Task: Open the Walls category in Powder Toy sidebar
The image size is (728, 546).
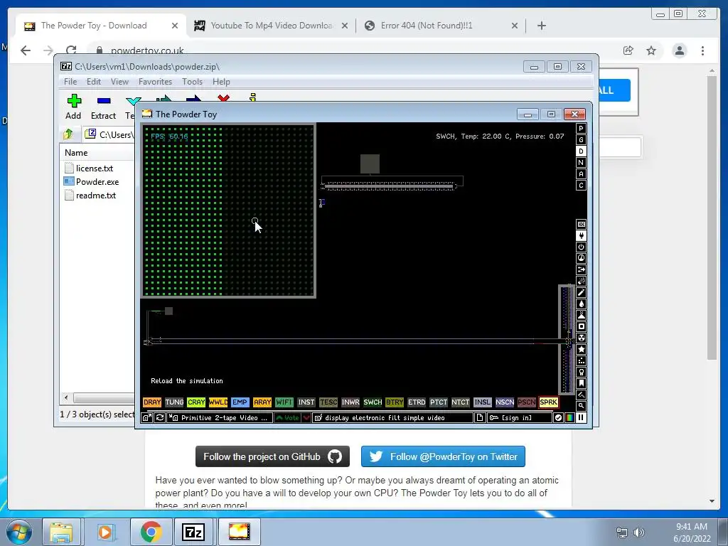Action: [x=581, y=224]
